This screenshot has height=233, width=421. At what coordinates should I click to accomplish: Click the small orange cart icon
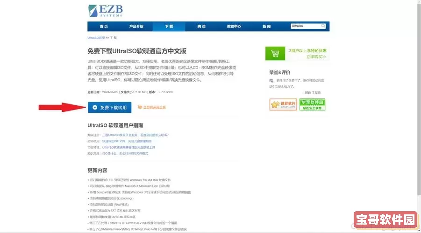pos(140,107)
